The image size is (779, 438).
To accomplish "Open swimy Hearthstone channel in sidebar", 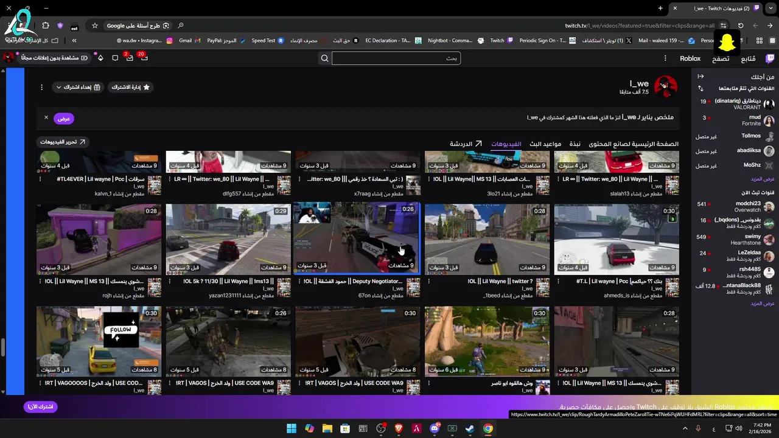I will 735,240.
